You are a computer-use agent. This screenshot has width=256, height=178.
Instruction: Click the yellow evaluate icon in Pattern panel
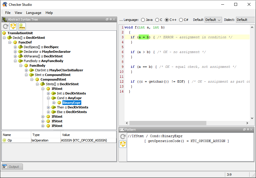(123, 144)
